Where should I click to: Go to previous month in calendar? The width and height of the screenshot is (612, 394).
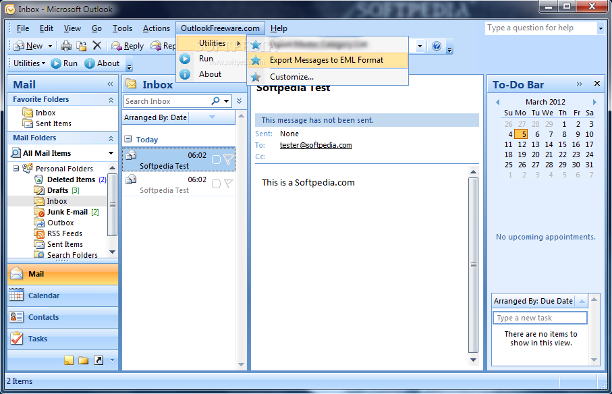pyautogui.click(x=498, y=102)
